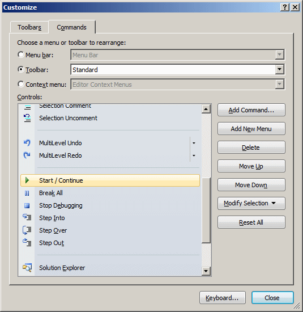Click the green Start / Continue play icon
Screen dimensions: 303x312
[x=27, y=180]
